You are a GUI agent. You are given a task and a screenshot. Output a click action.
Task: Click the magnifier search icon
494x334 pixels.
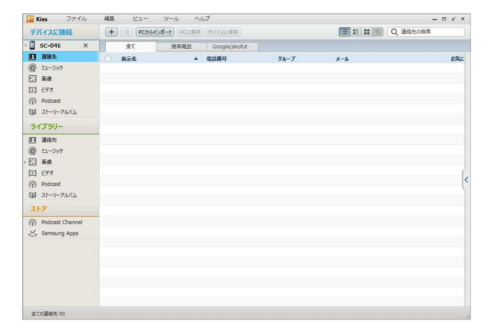(394, 32)
